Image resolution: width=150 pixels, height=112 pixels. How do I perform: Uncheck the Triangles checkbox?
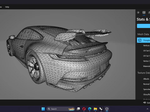[140, 40]
